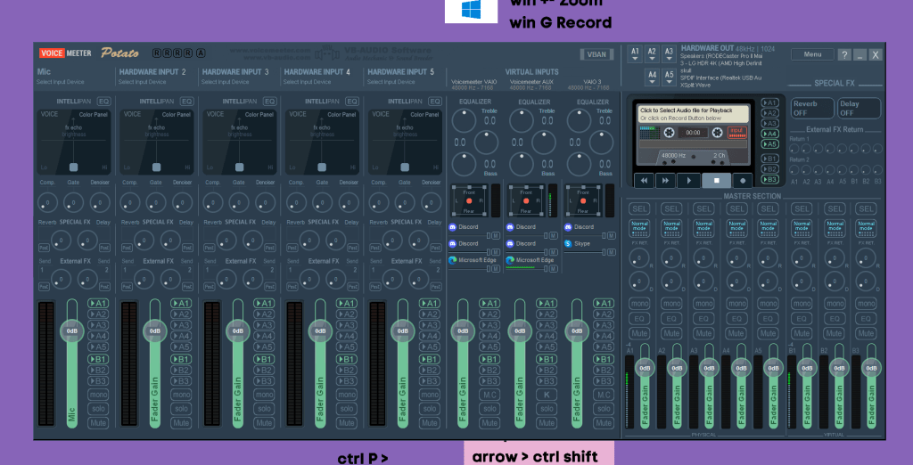Screen dimensions: 913x465
Task: Mute Microsoft Edge in Voicemeeter AUX with M button
Action: [553, 268]
